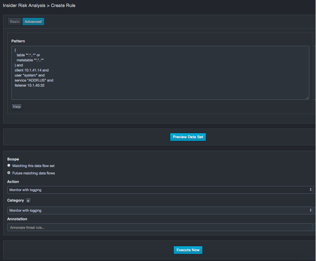The width and height of the screenshot is (316, 261).
Task: Place cursor on 'client 10.1.41.14' pattern line
Action: 31,70
